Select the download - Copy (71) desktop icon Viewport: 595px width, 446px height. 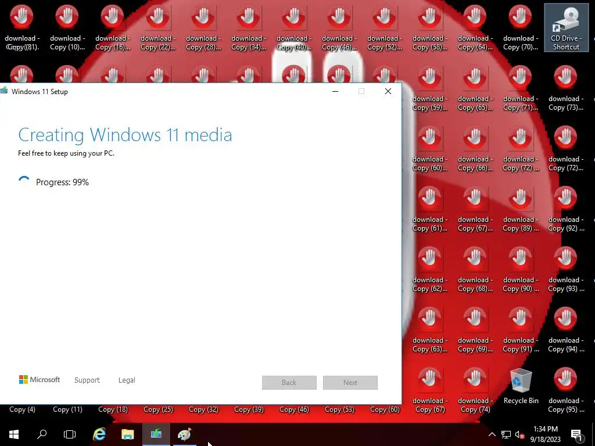point(520,88)
